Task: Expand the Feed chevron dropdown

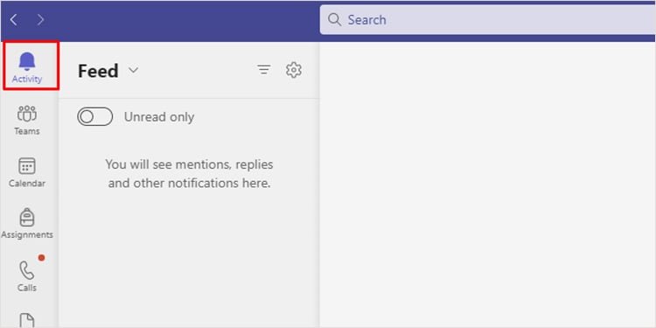Action: (133, 70)
